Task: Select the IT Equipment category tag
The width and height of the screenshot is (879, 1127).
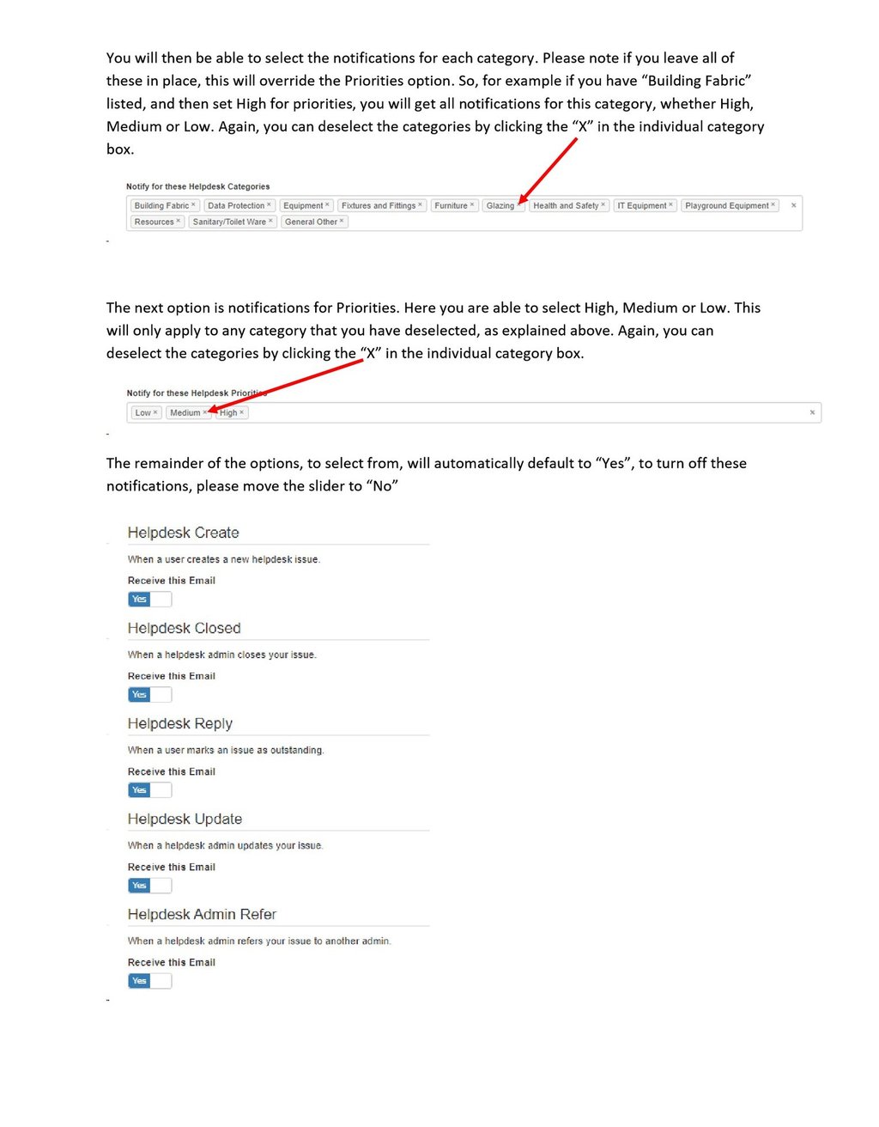Action: (645, 205)
